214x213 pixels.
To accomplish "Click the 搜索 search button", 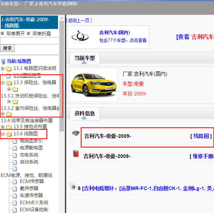I will [x=7, y=48].
